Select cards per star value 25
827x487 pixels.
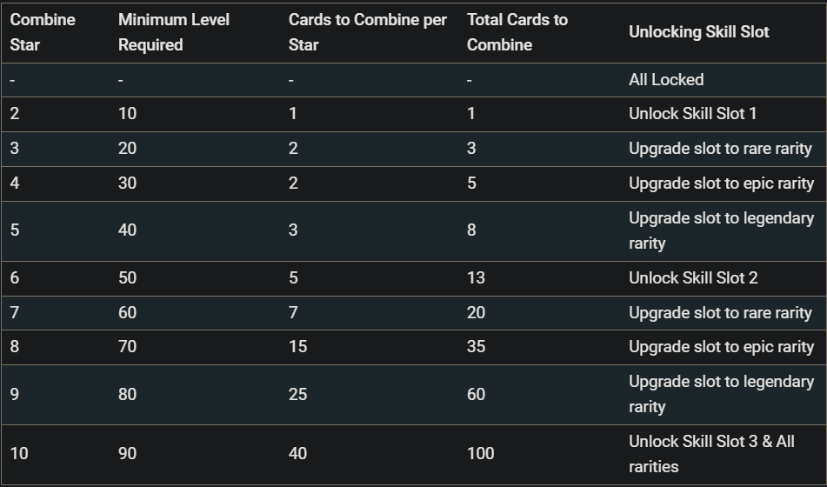pos(297,395)
